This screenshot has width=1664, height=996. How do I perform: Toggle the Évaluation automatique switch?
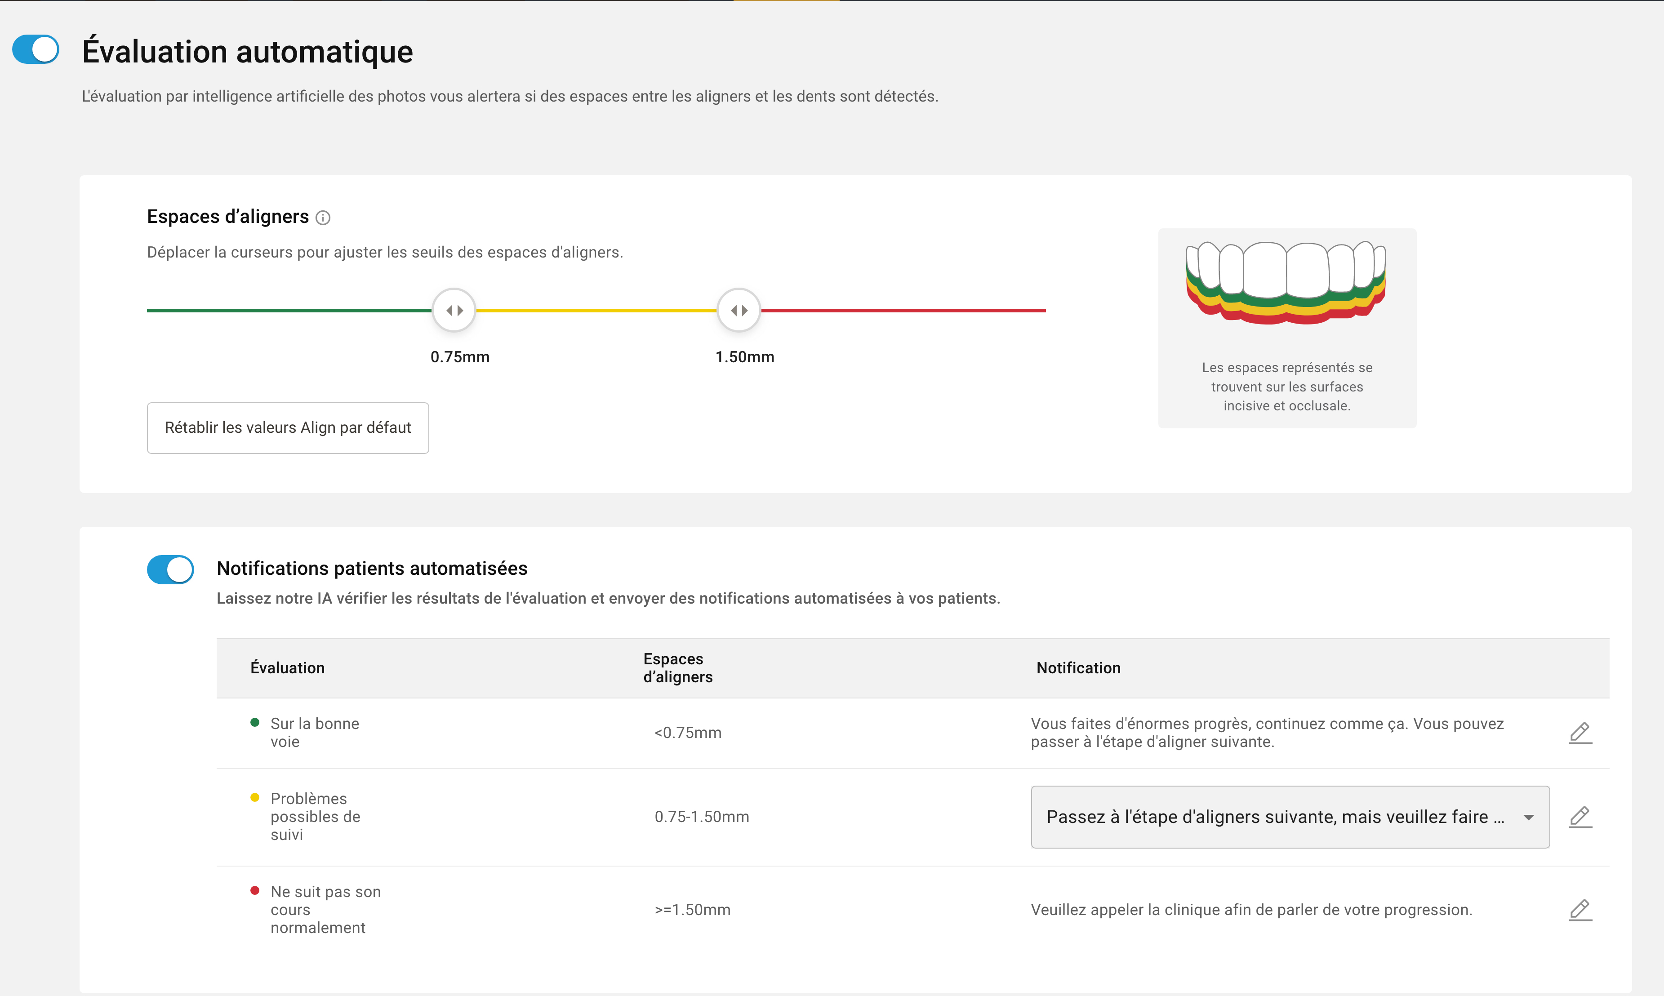click(x=36, y=50)
